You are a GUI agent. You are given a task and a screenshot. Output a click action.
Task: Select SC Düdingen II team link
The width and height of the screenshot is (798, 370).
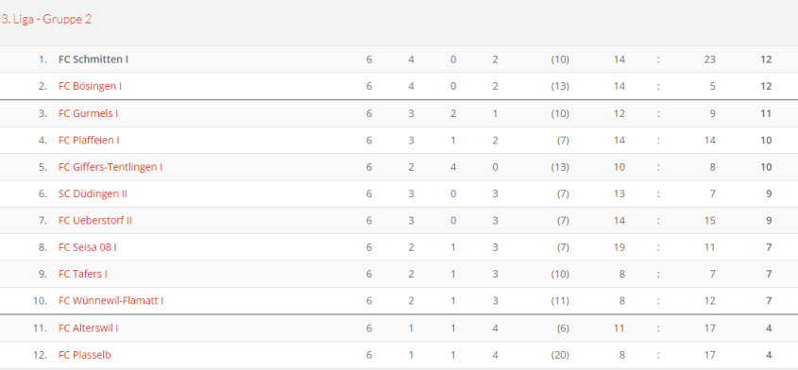click(93, 193)
